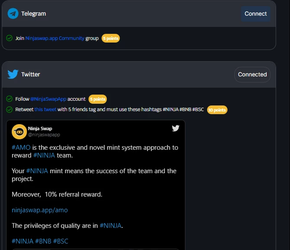290x250 pixels.
Task: Click the 5 points badge beside Follow task
Action: pyautogui.click(x=98, y=99)
